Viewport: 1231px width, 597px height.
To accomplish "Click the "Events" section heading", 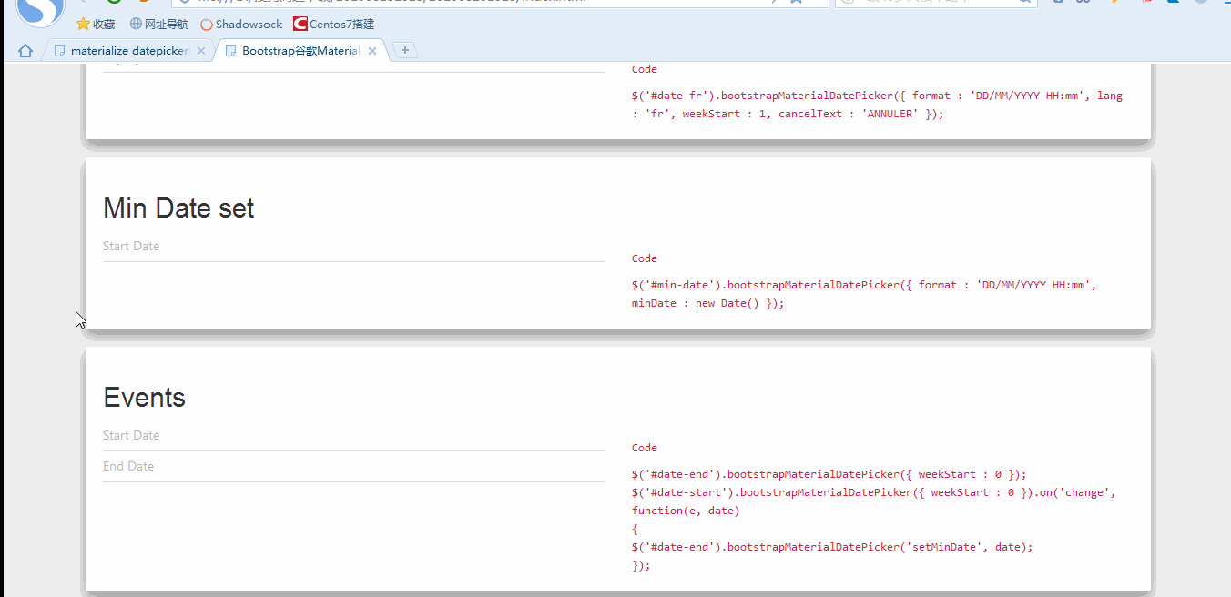I will (x=144, y=398).
